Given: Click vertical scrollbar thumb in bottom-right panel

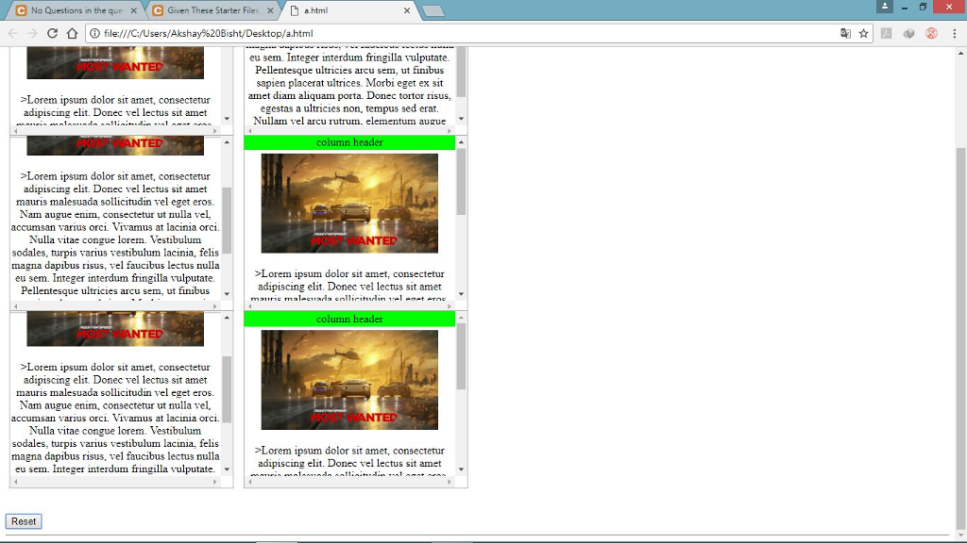Looking at the screenshot, I should click(461, 357).
